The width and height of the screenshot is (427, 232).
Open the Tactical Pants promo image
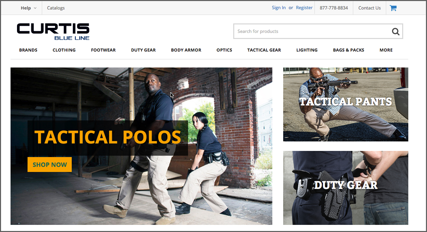click(345, 104)
